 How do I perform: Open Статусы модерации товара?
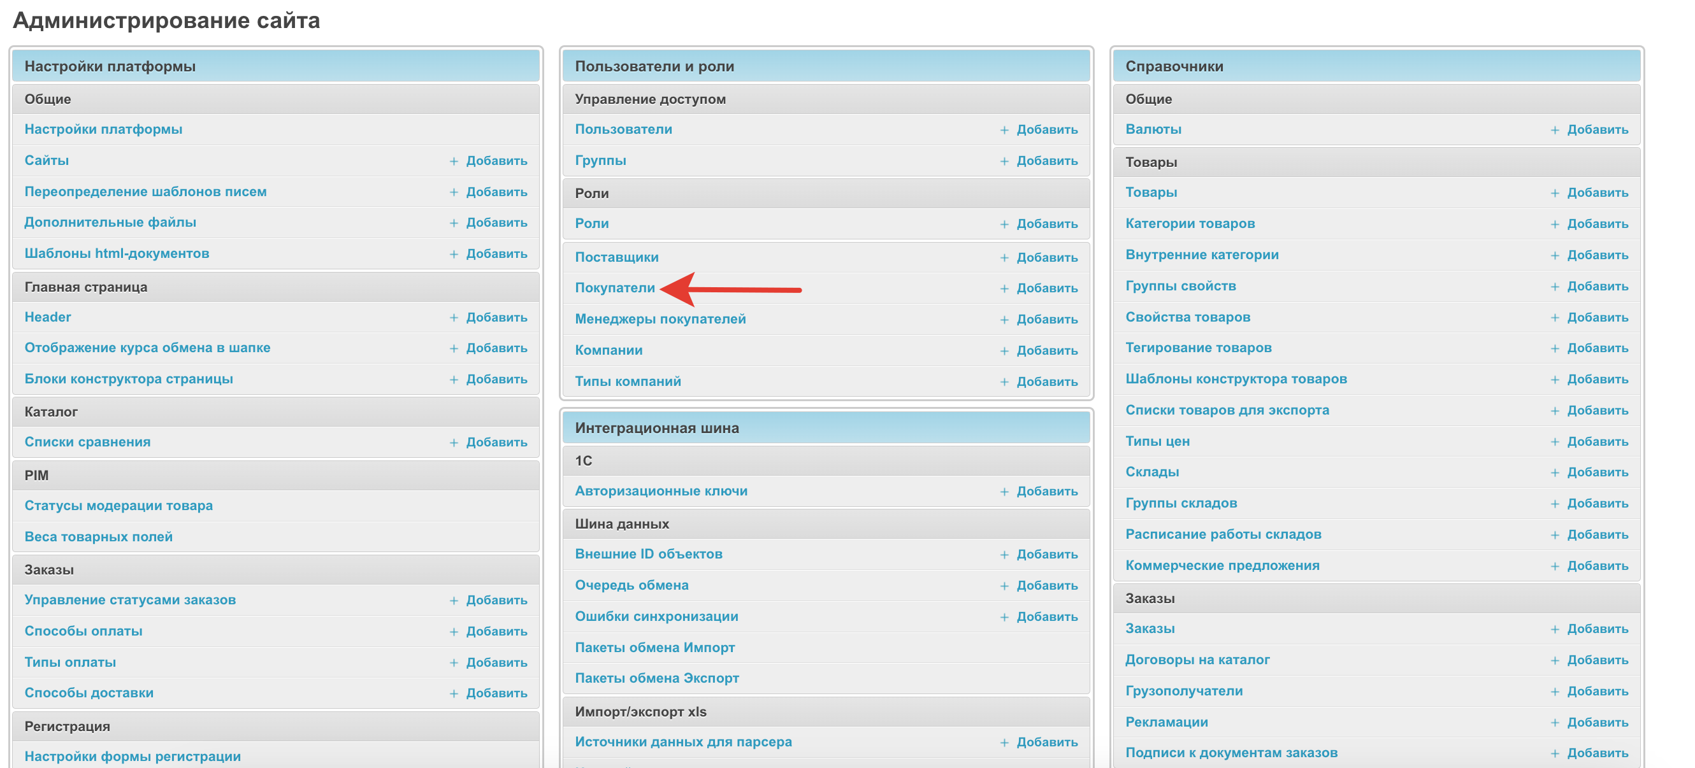click(x=119, y=506)
